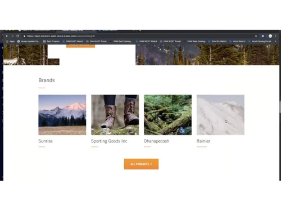Image resolution: width=281 pixels, height=211 pixels.
Task: Expand the bookmarks bar overflow chevron
Action: tap(275, 41)
